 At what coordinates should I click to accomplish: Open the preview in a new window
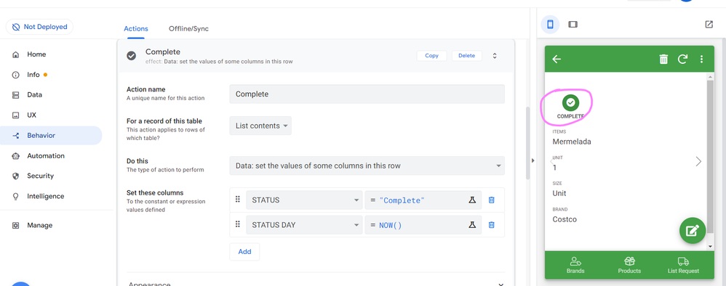pos(709,24)
